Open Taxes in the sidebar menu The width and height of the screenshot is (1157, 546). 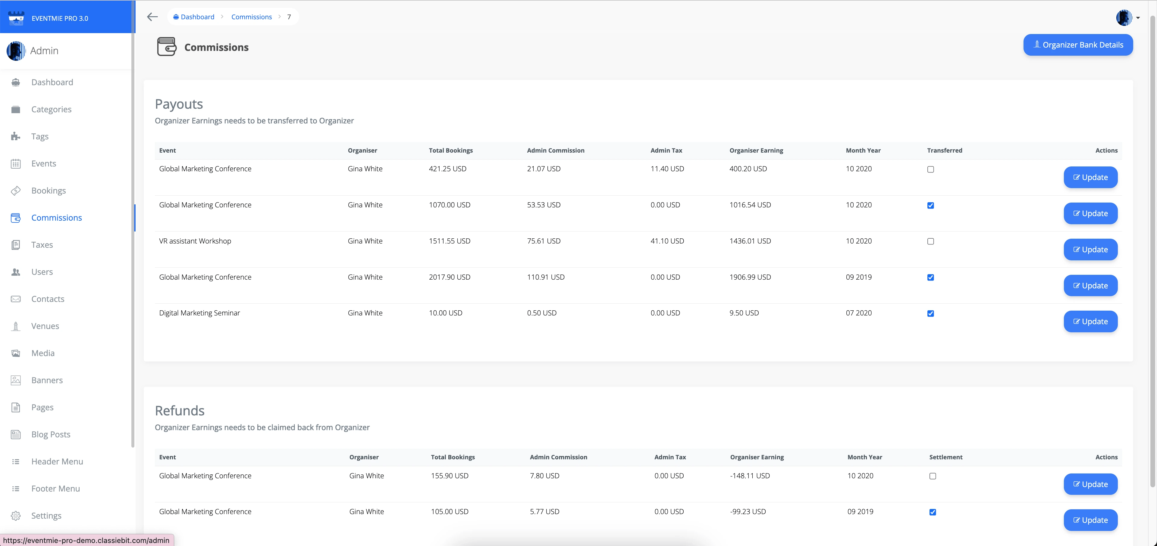click(42, 245)
